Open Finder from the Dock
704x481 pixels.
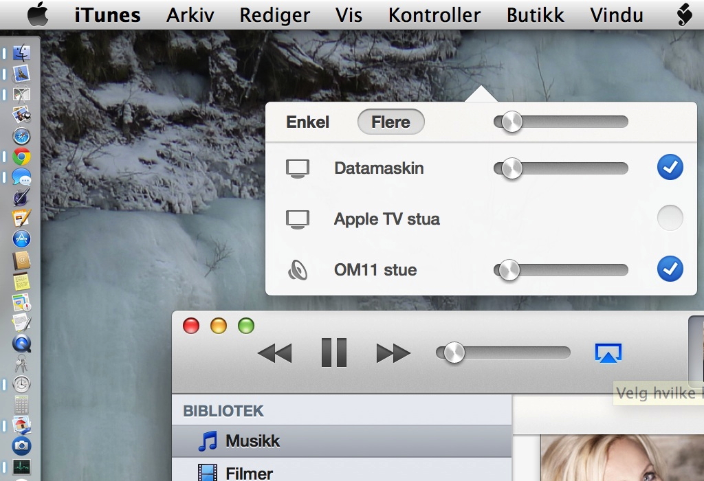click(21, 53)
